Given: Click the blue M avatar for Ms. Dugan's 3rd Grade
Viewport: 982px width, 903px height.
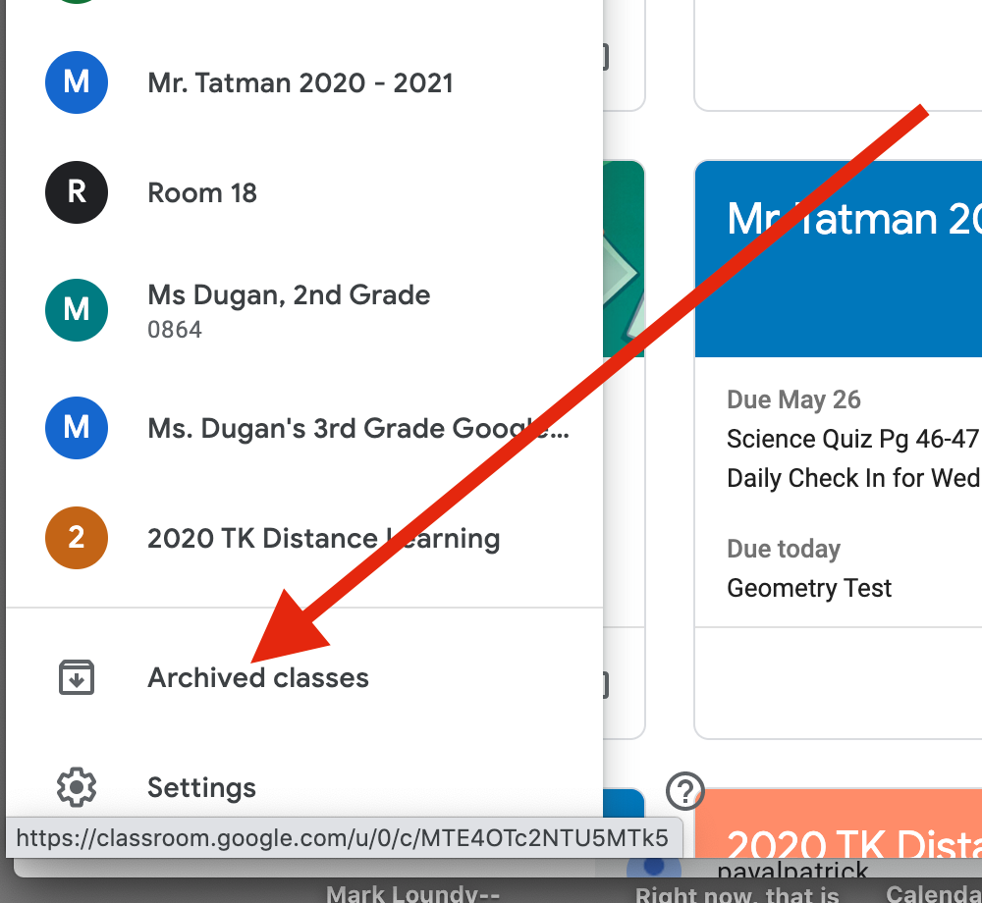Looking at the screenshot, I should click(x=77, y=428).
